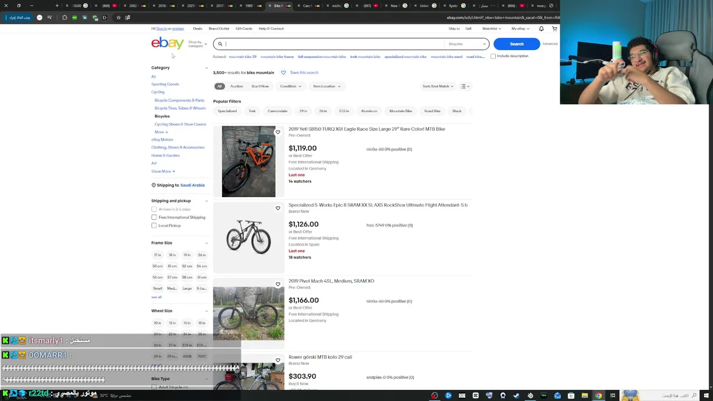The height and width of the screenshot is (401, 713).
Task: Click the eBay logo
Action: [167, 43]
